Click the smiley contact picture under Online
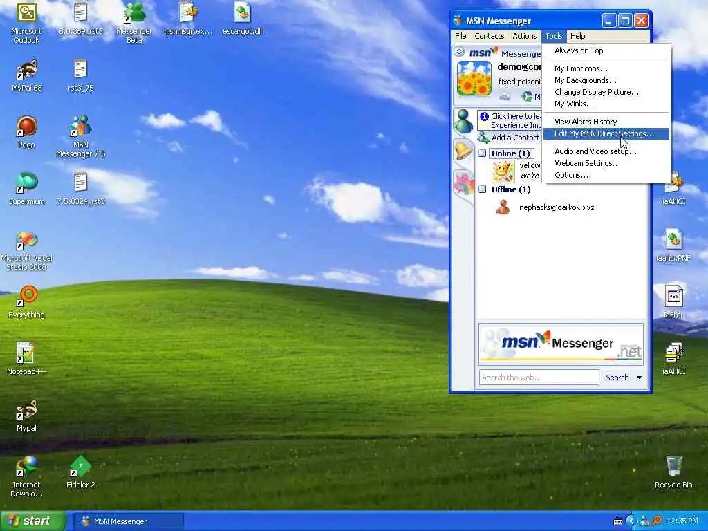Screen dimensions: 708x531 503,171
